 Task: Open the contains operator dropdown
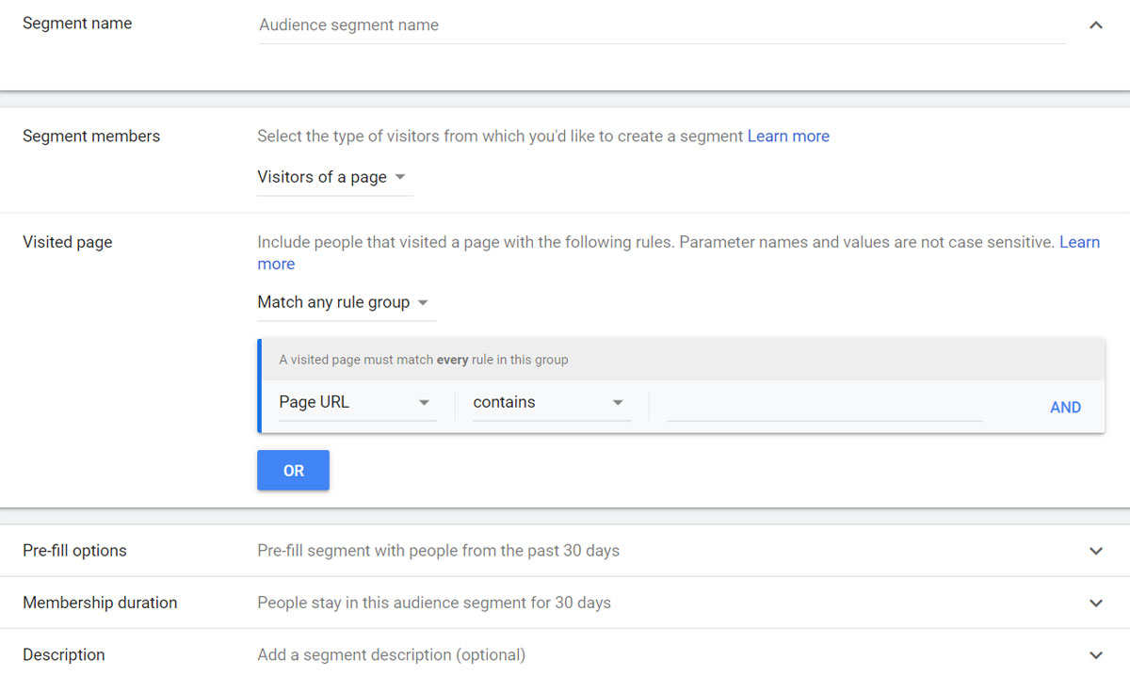pos(551,402)
